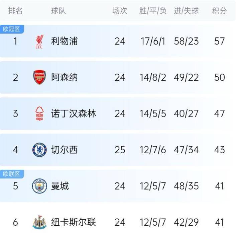Click the Nottingham Forest tree logo

click(39, 113)
